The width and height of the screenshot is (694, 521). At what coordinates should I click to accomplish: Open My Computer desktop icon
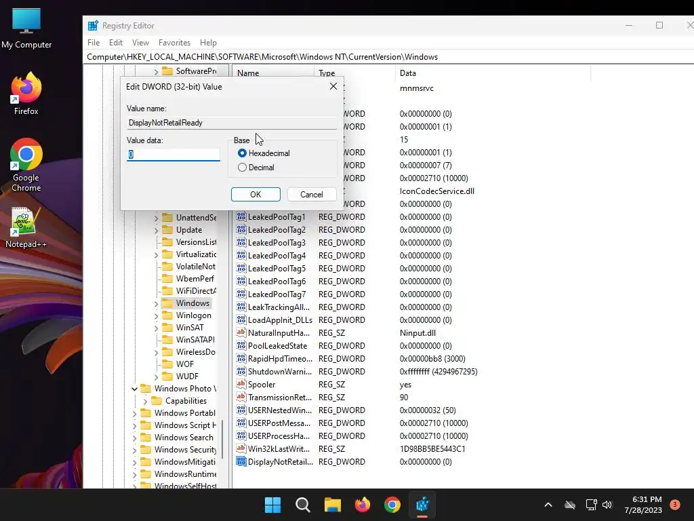point(26,28)
